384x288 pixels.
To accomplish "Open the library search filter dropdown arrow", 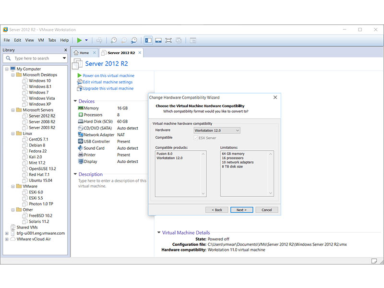I will (x=64, y=58).
